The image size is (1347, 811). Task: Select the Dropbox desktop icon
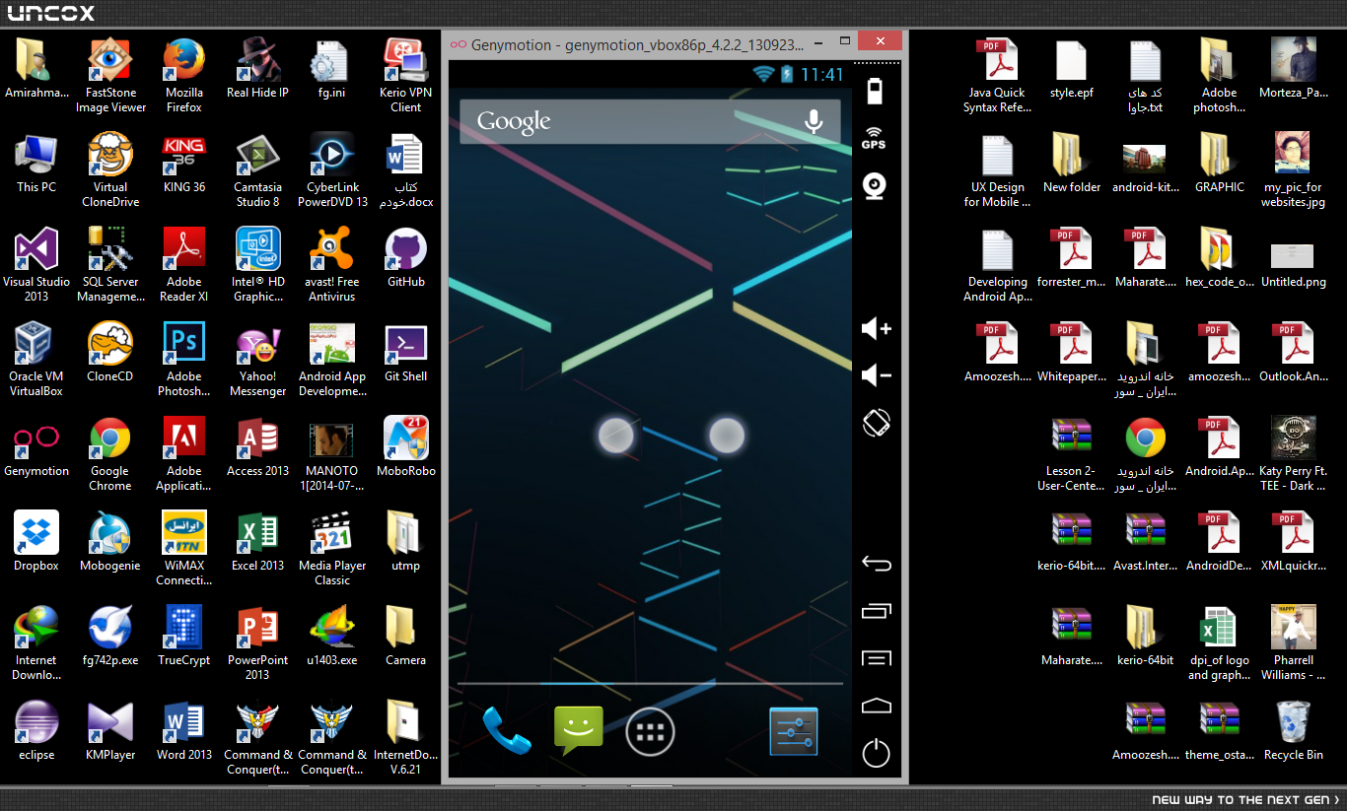[x=36, y=542]
